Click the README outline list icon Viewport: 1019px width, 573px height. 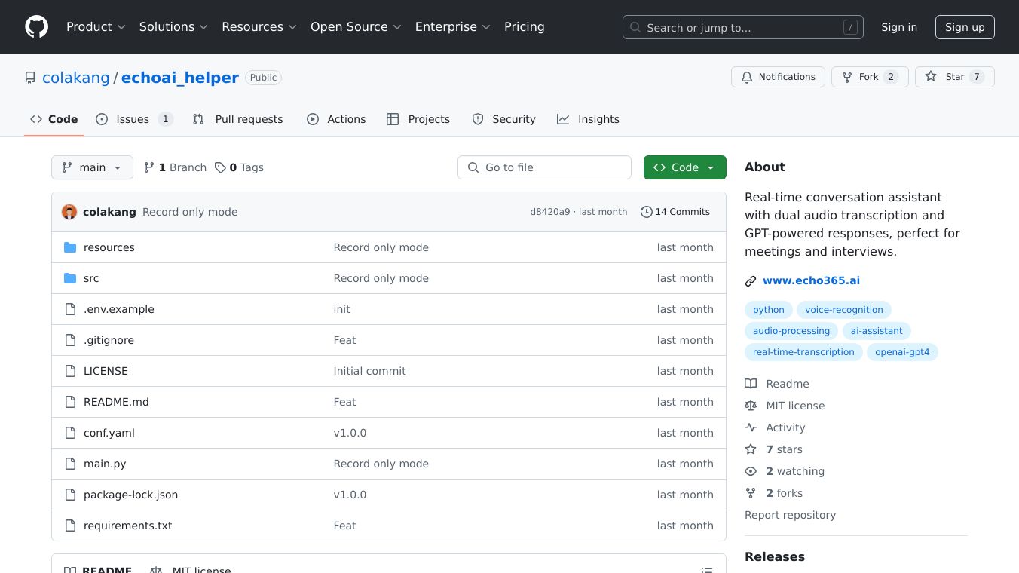tap(706, 570)
